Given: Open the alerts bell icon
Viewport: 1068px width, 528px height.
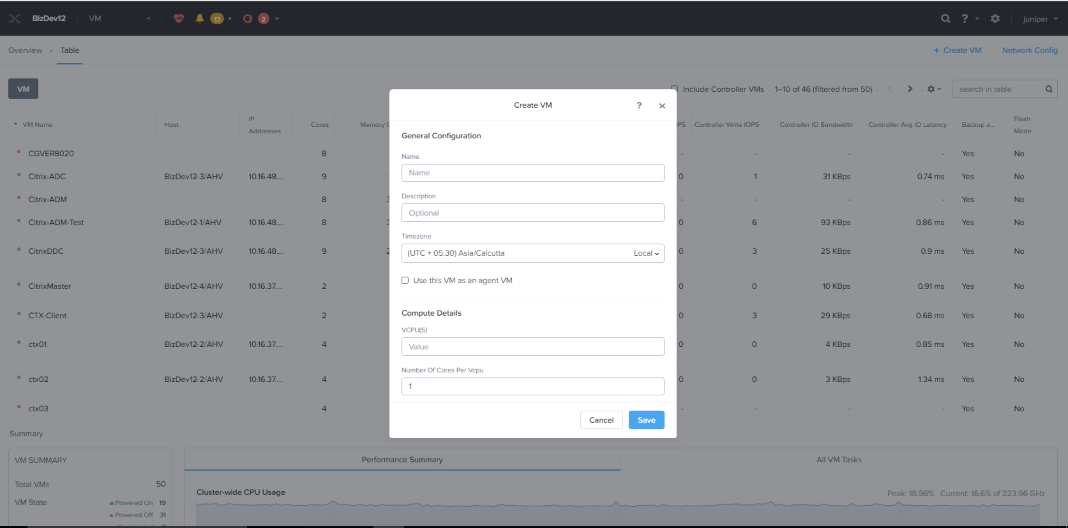Looking at the screenshot, I should point(200,18).
